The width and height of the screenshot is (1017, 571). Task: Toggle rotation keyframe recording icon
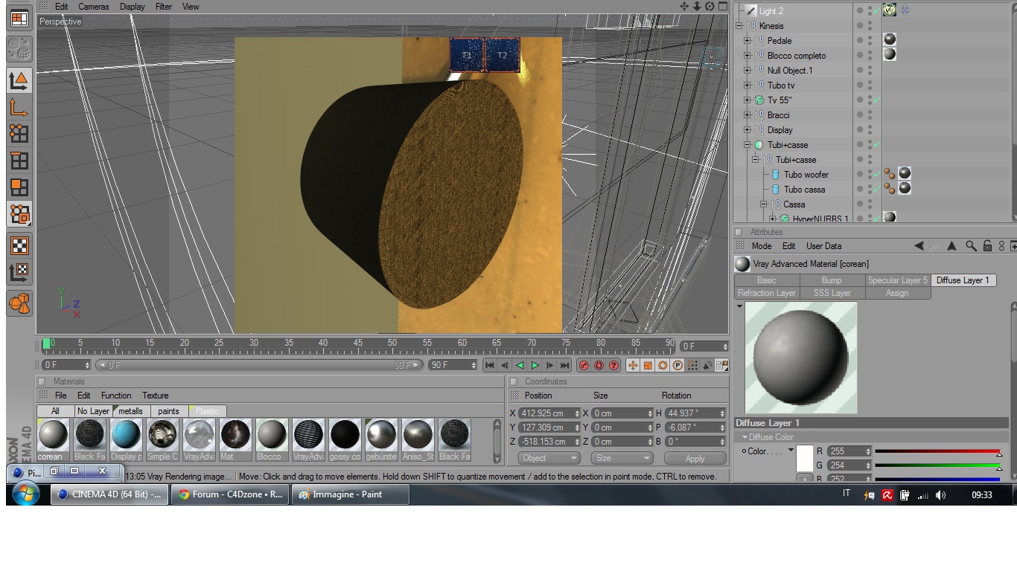click(x=663, y=365)
